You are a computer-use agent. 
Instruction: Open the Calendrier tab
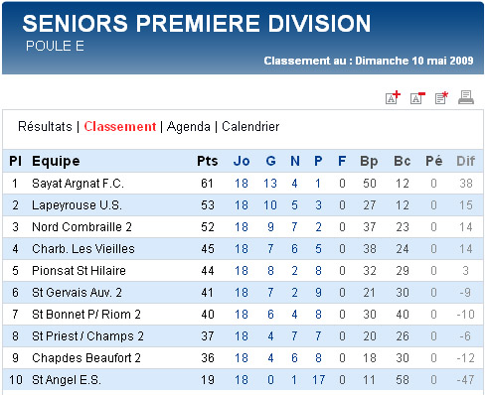click(250, 126)
